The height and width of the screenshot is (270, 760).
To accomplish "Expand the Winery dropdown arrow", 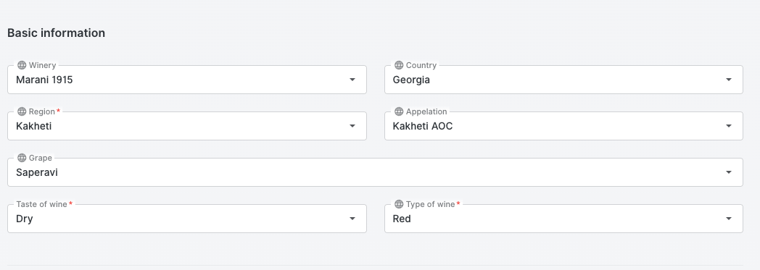I will coord(352,80).
